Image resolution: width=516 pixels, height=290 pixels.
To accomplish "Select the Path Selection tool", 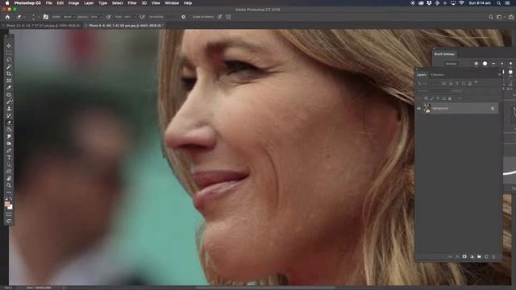I will coord(9,164).
